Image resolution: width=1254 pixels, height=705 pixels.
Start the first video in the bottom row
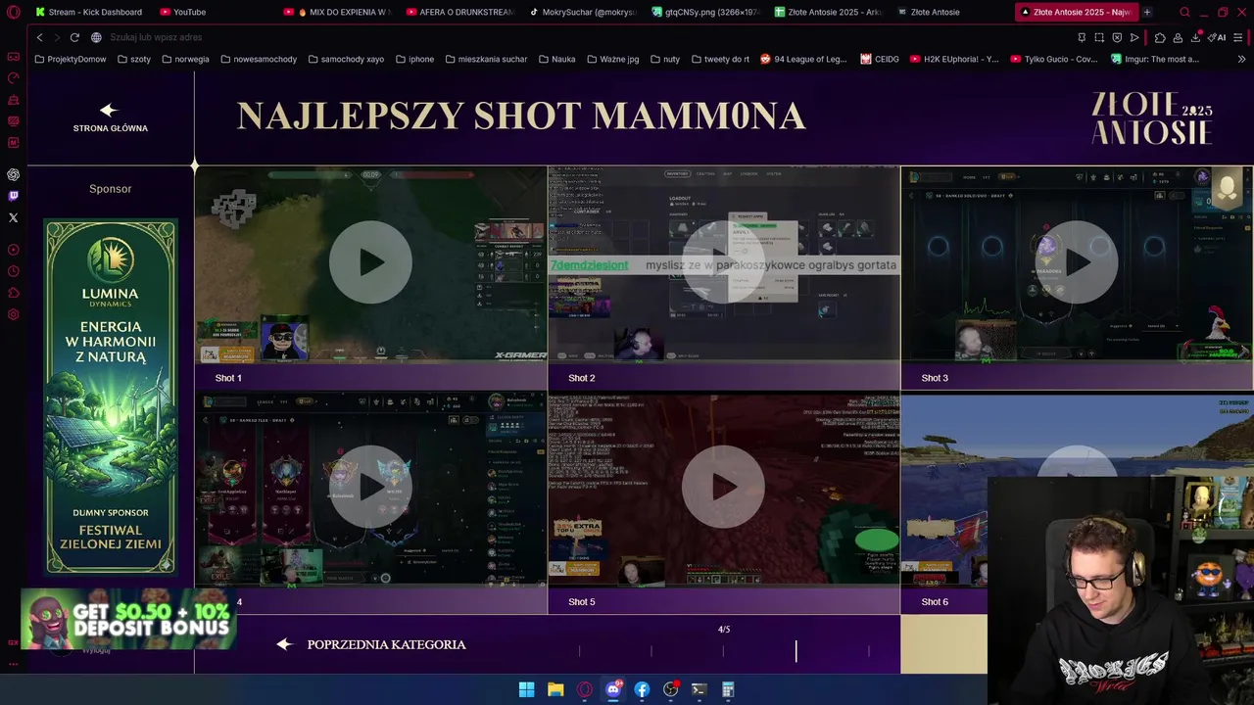click(370, 487)
